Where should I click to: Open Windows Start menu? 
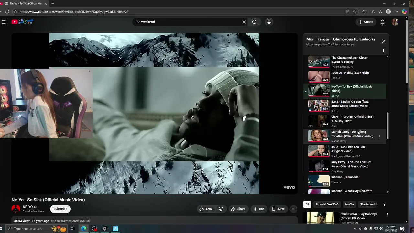tap(1, 229)
